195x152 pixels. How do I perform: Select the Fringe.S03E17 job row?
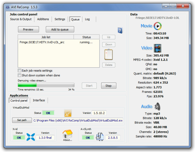pyautogui.click(x=58, y=42)
